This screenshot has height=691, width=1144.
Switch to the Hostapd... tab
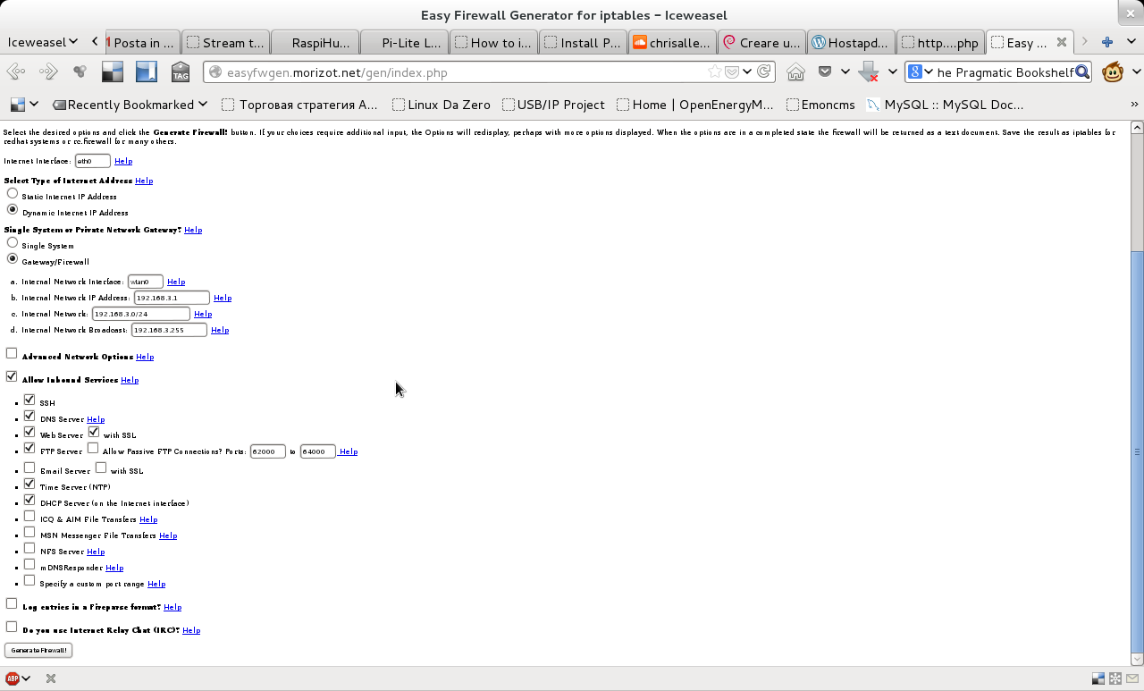pos(851,42)
